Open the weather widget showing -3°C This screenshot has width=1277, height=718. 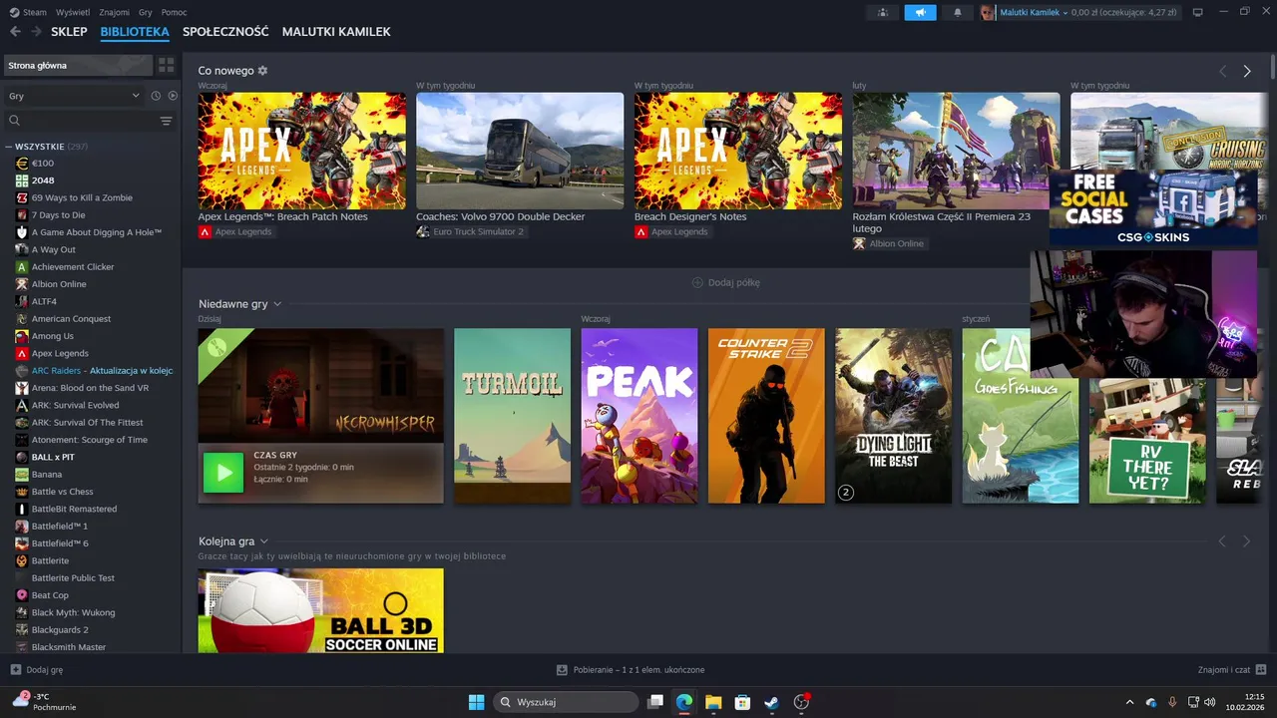[x=44, y=702]
